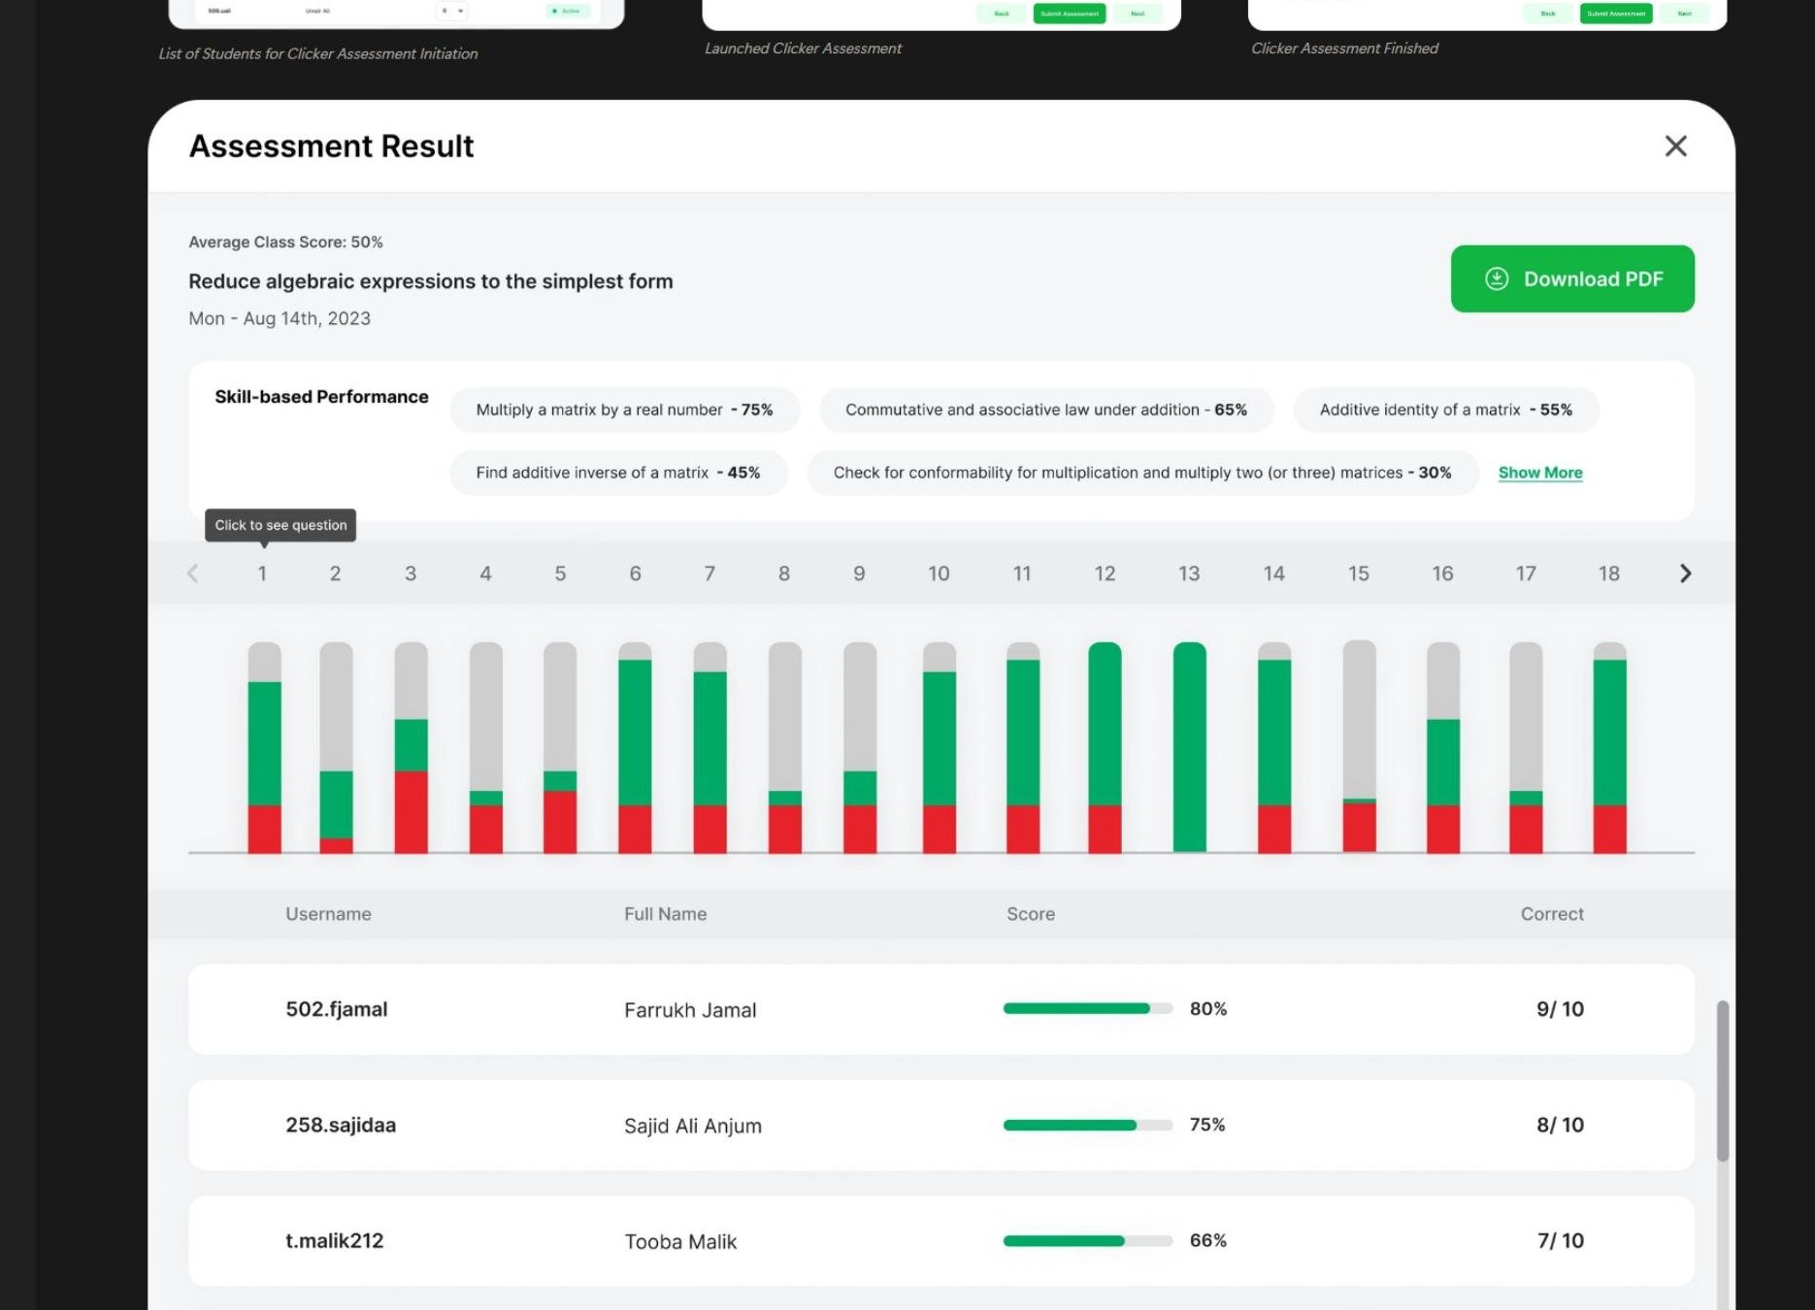Click the bar for question 12
Image resolution: width=1815 pixels, height=1310 pixels.
(1105, 747)
